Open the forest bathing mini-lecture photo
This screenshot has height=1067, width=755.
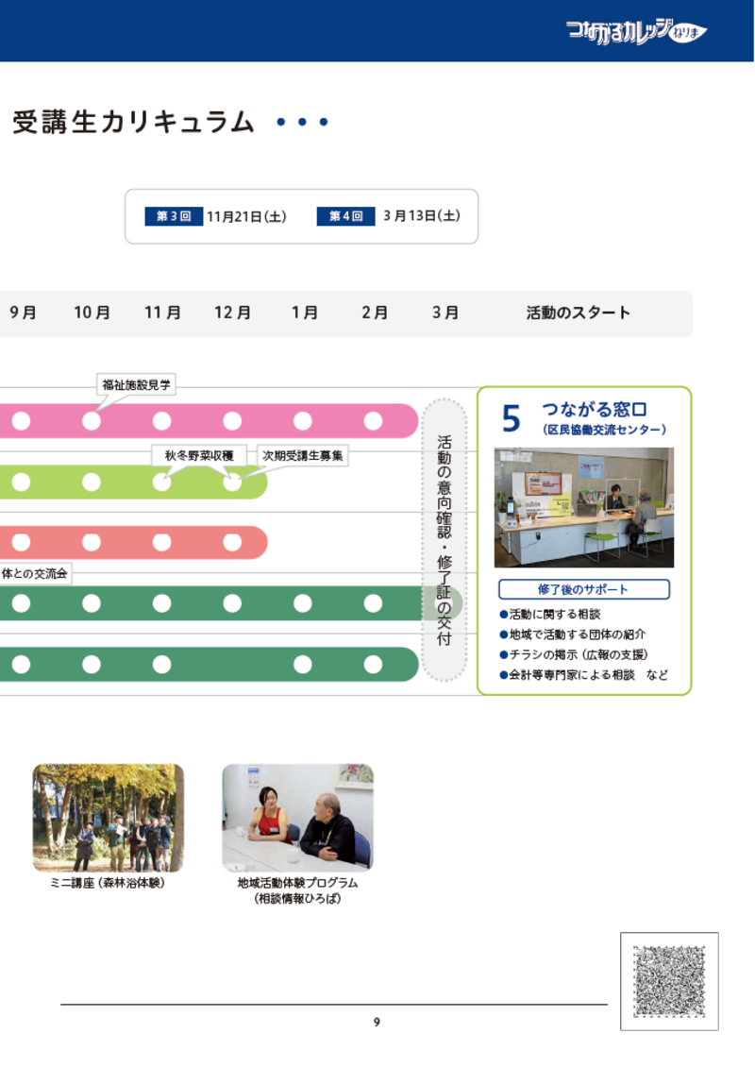pos(109,818)
